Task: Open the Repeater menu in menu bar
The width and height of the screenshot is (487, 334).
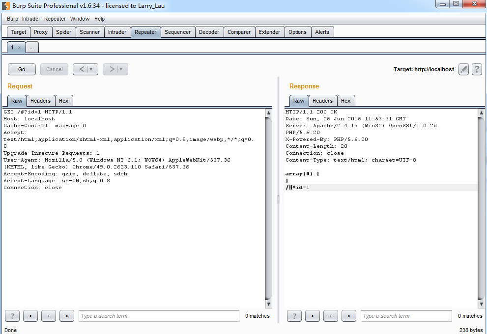Action: coord(55,19)
